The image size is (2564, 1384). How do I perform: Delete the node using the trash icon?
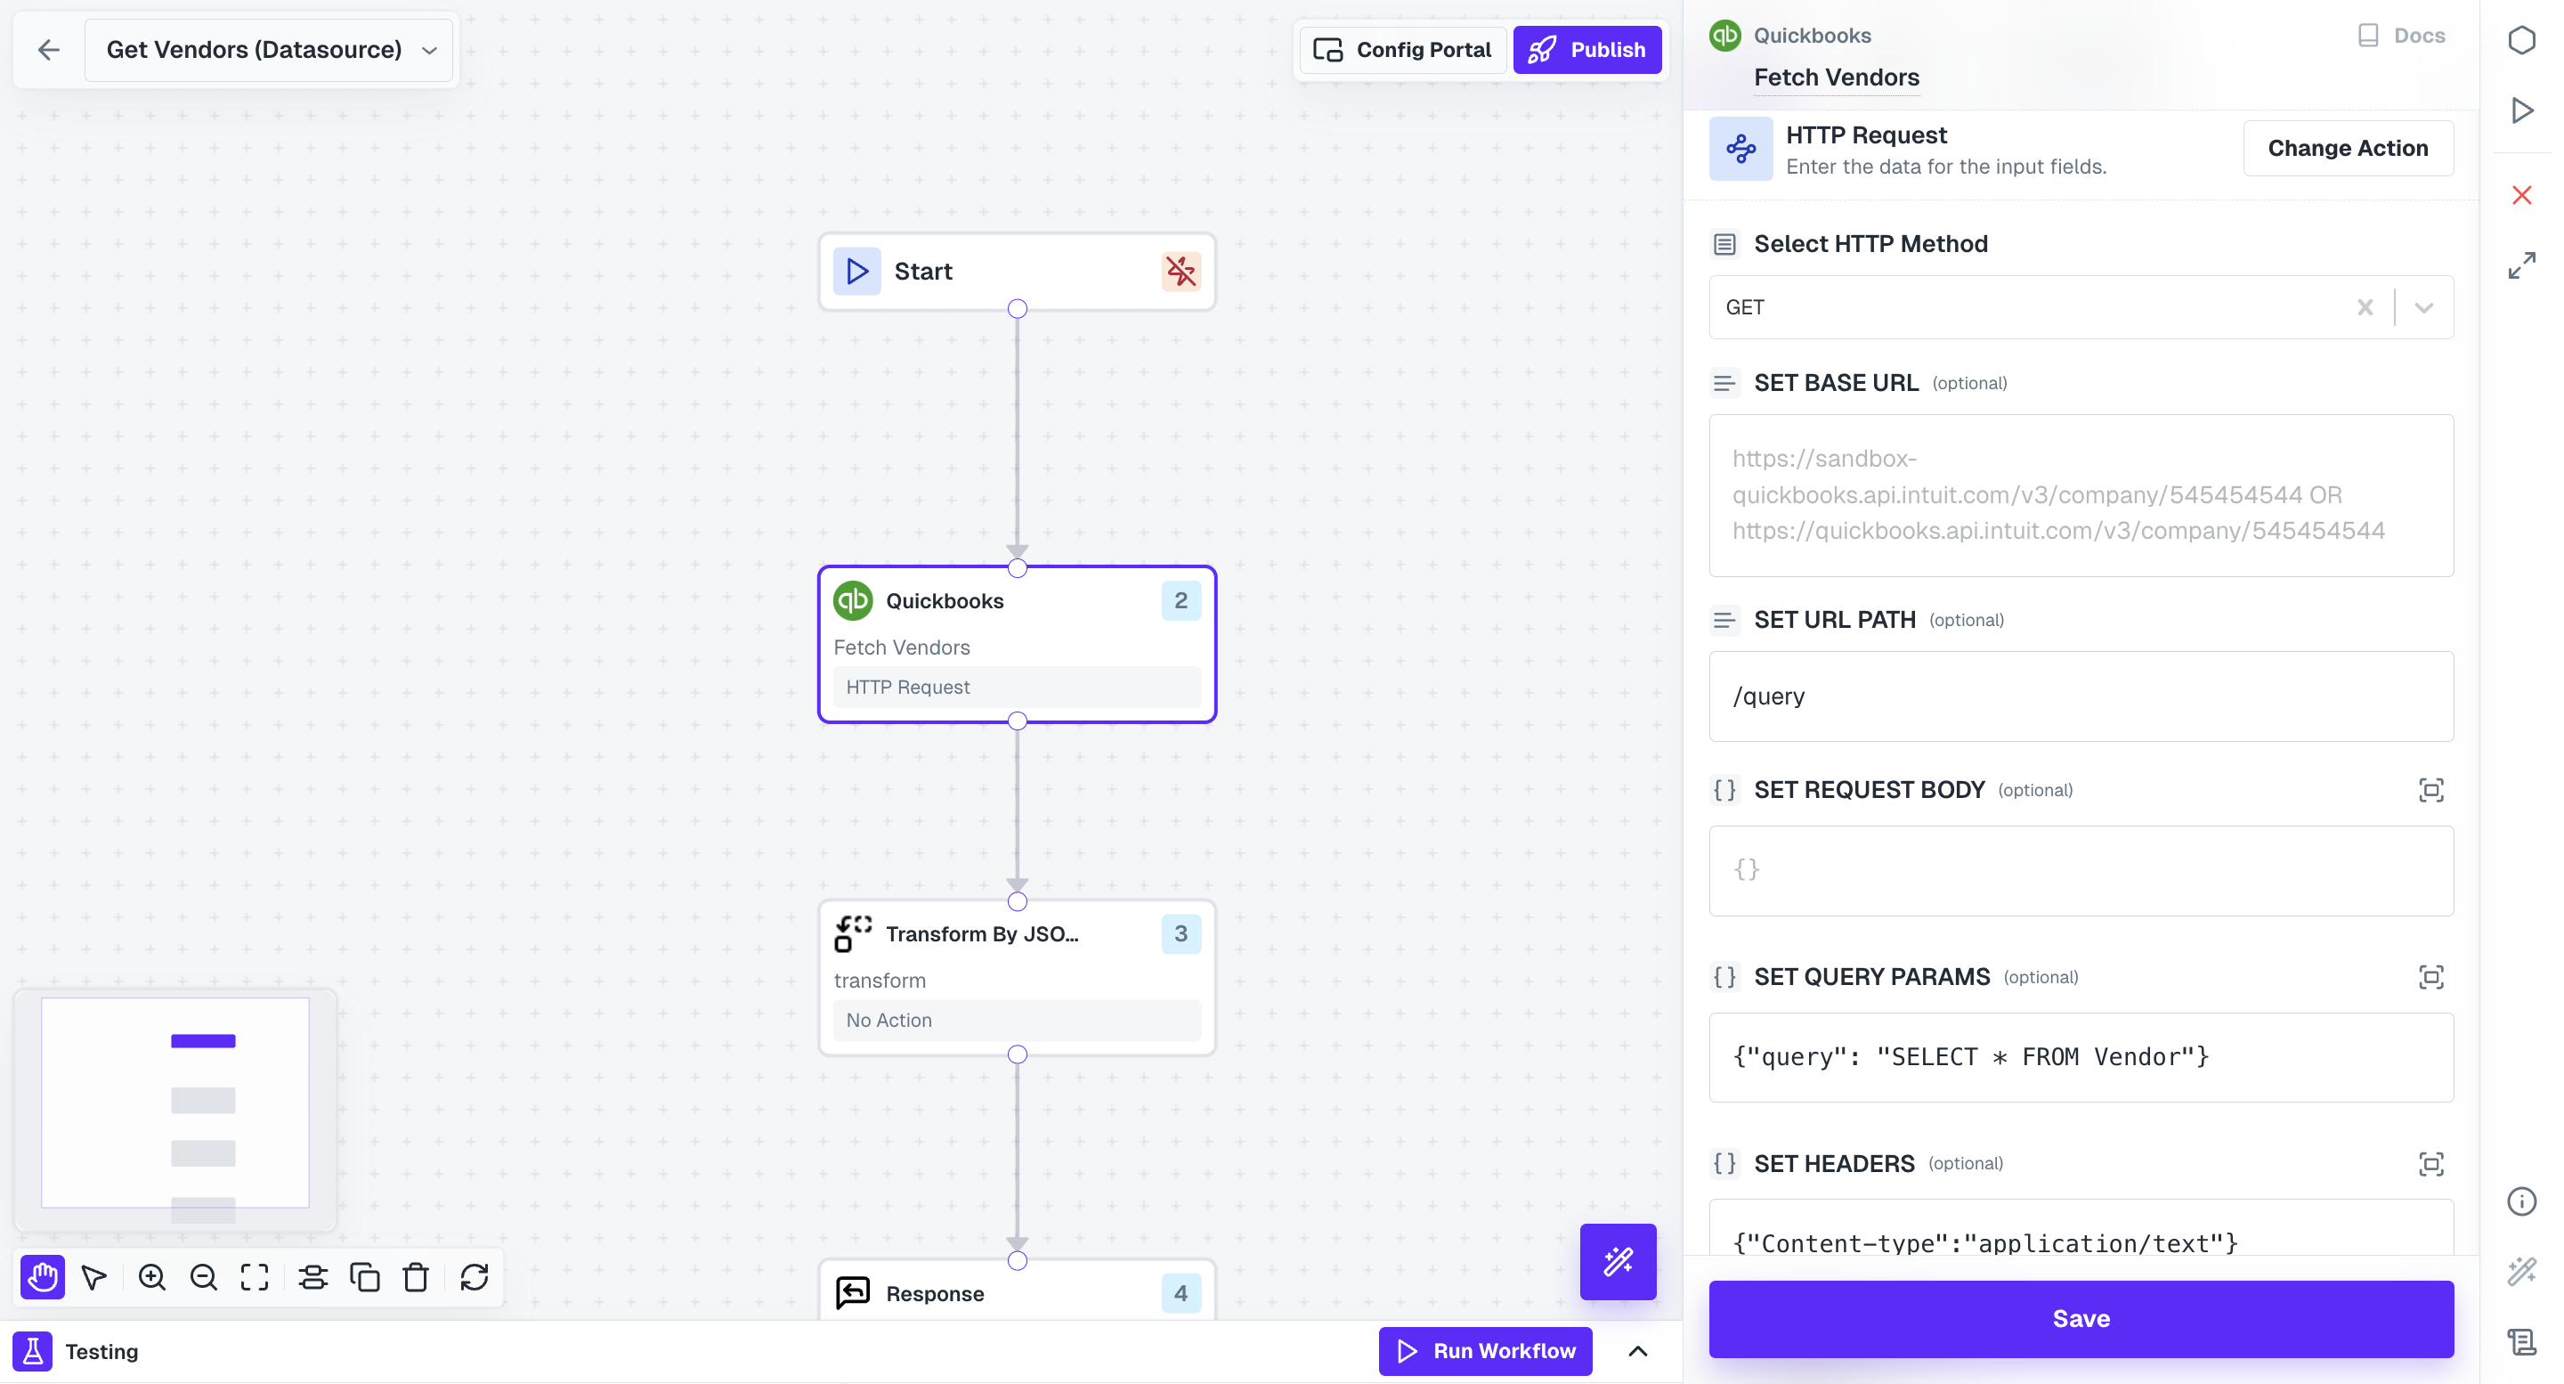point(415,1277)
